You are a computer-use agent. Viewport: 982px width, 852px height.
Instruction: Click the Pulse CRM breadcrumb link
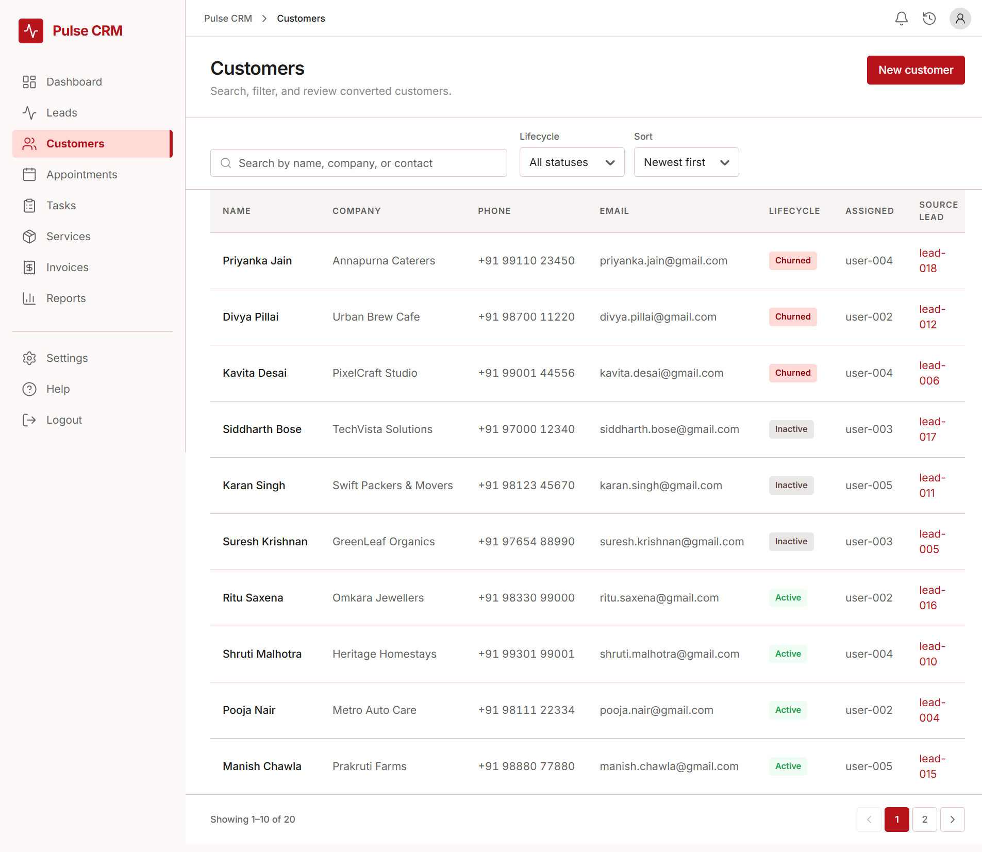(x=228, y=19)
